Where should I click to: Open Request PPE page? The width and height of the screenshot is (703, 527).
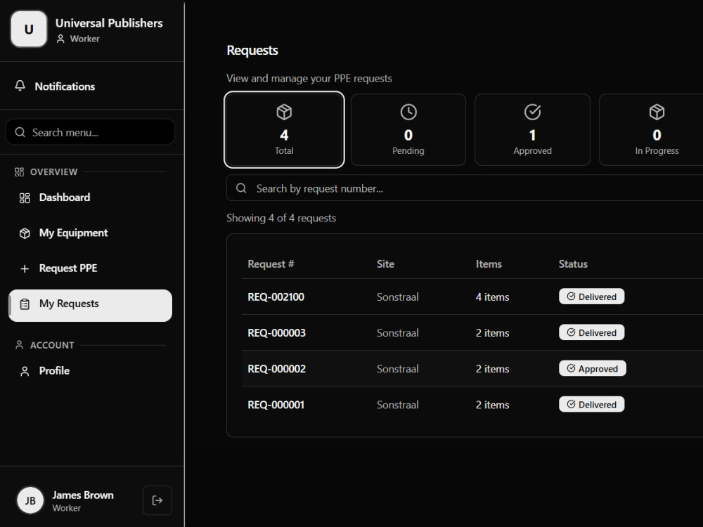tap(90, 268)
